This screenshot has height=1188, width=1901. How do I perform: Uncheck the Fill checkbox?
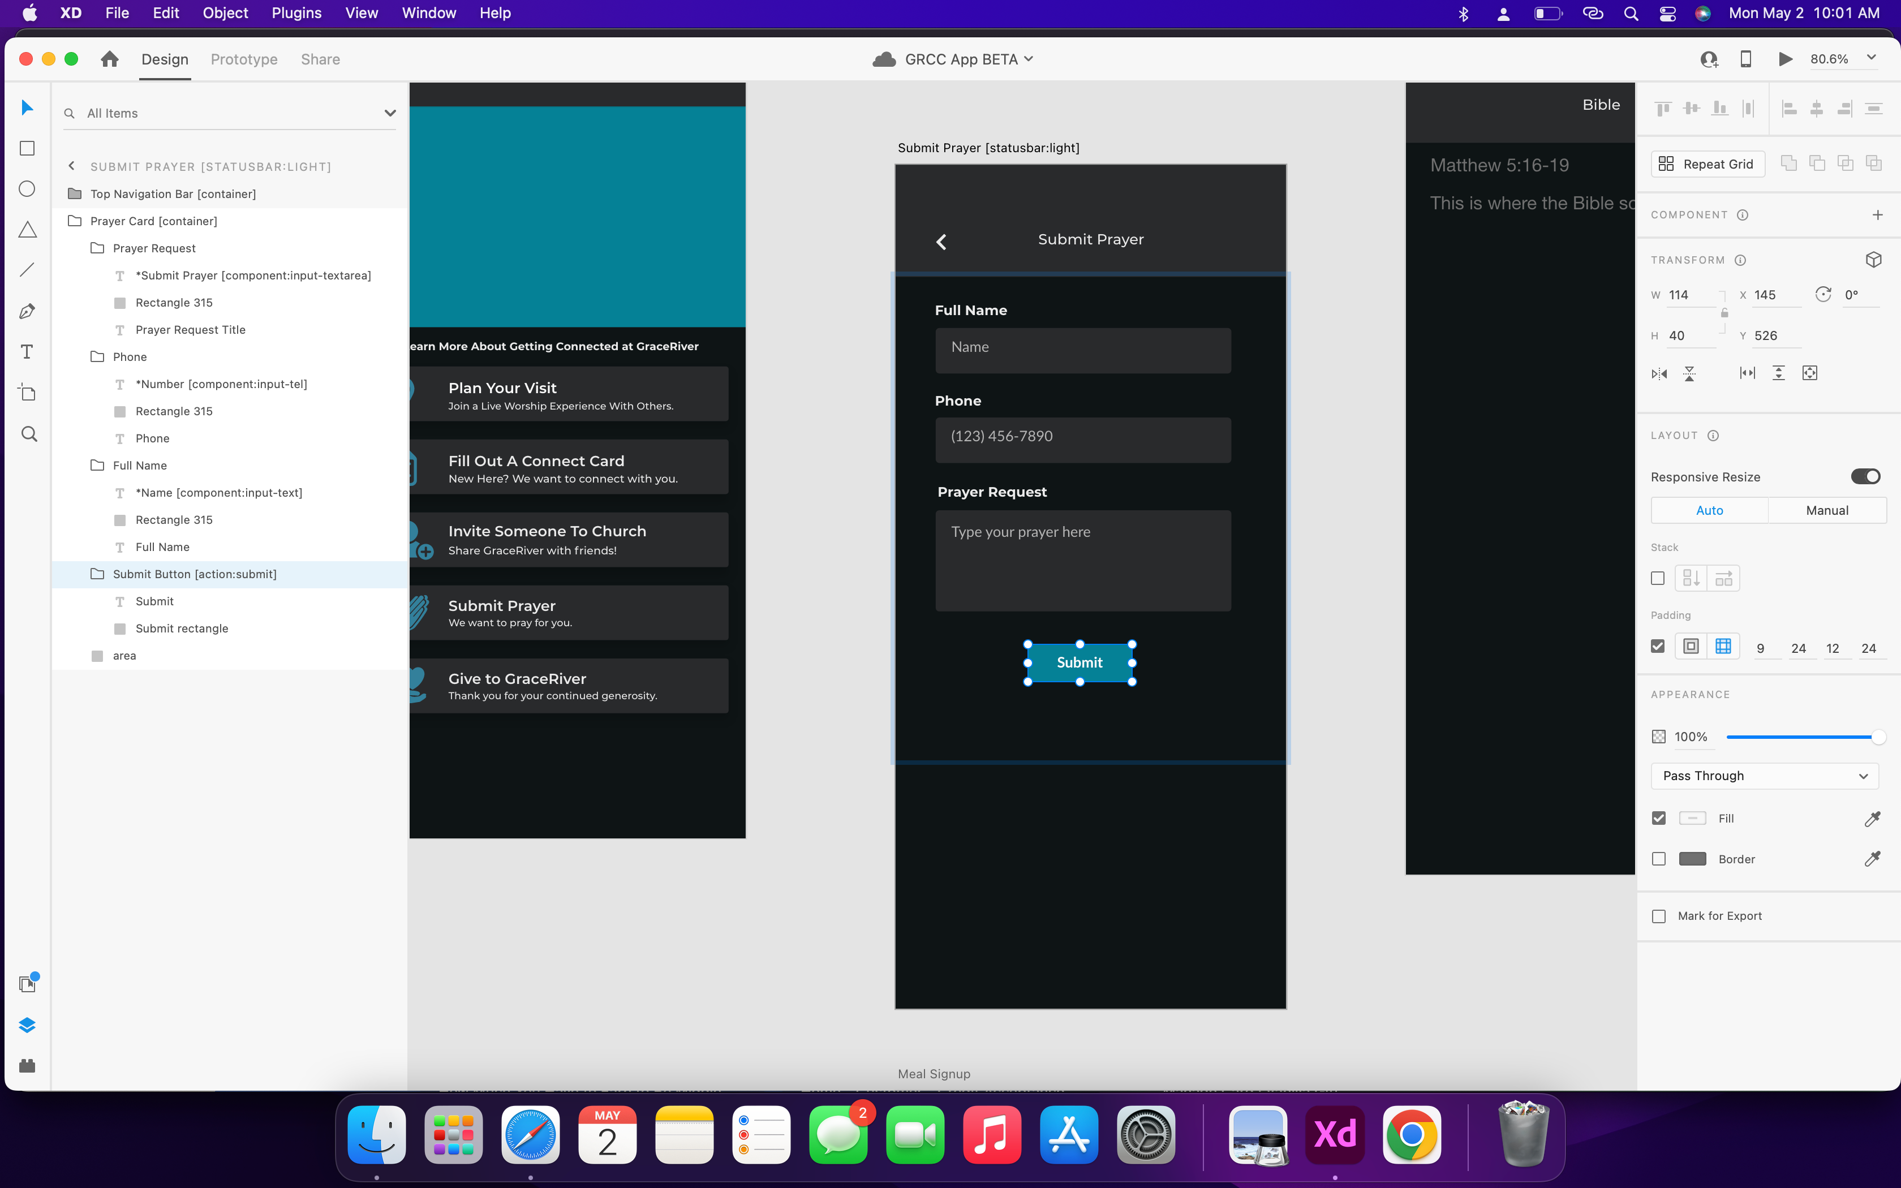(1658, 818)
